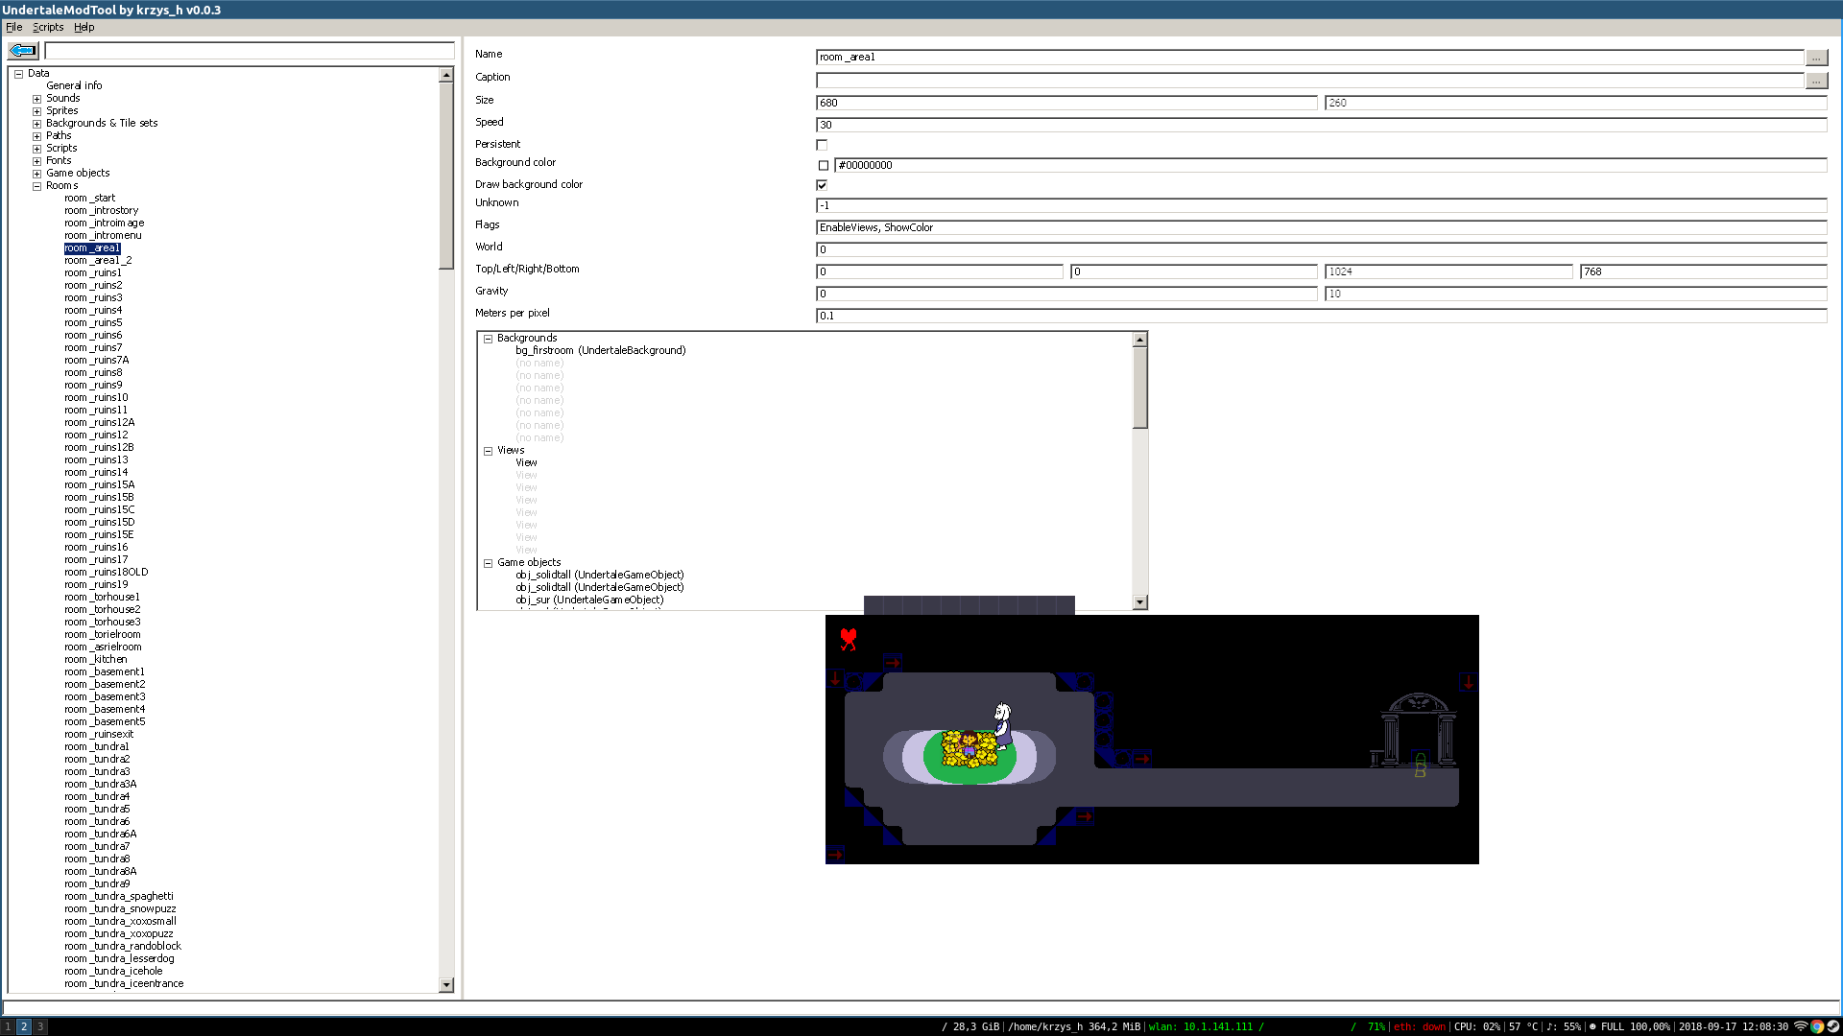1843x1036 pixels.
Task: Collapse the Rooms tree node
Action: click(36, 185)
